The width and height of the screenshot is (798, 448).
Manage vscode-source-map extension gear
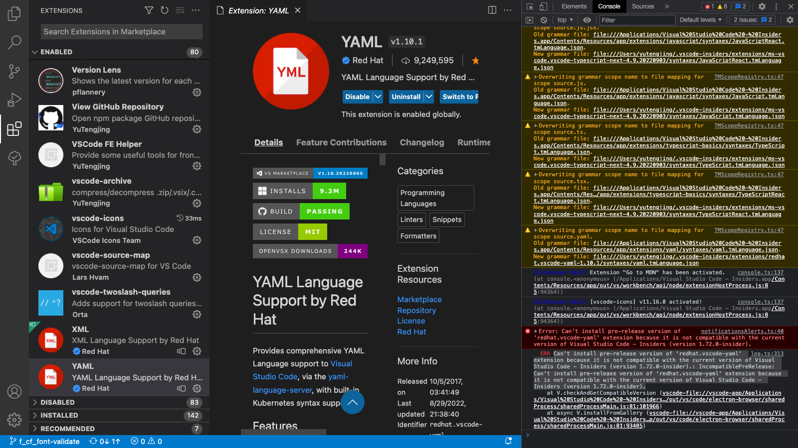tap(197, 277)
